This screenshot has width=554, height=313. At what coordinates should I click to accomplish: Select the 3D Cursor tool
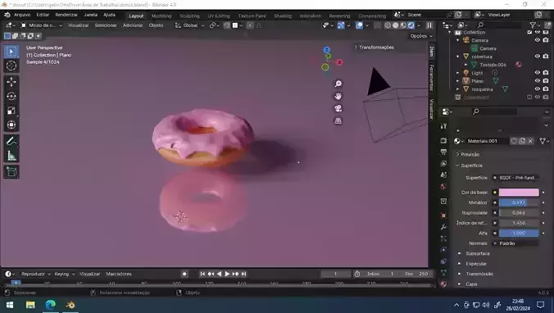(x=11, y=66)
